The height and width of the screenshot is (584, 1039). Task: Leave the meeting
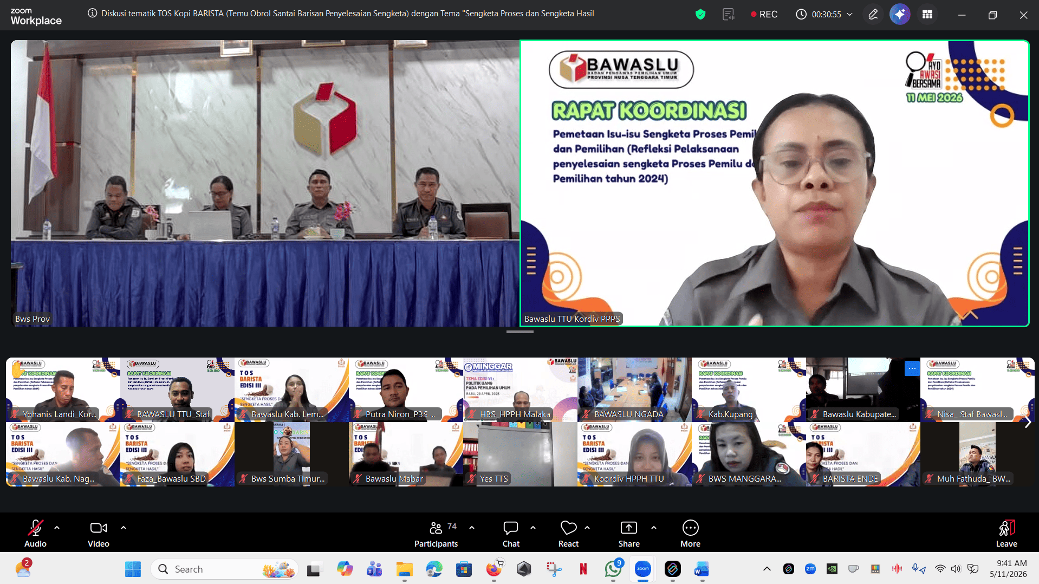pyautogui.click(x=1006, y=533)
